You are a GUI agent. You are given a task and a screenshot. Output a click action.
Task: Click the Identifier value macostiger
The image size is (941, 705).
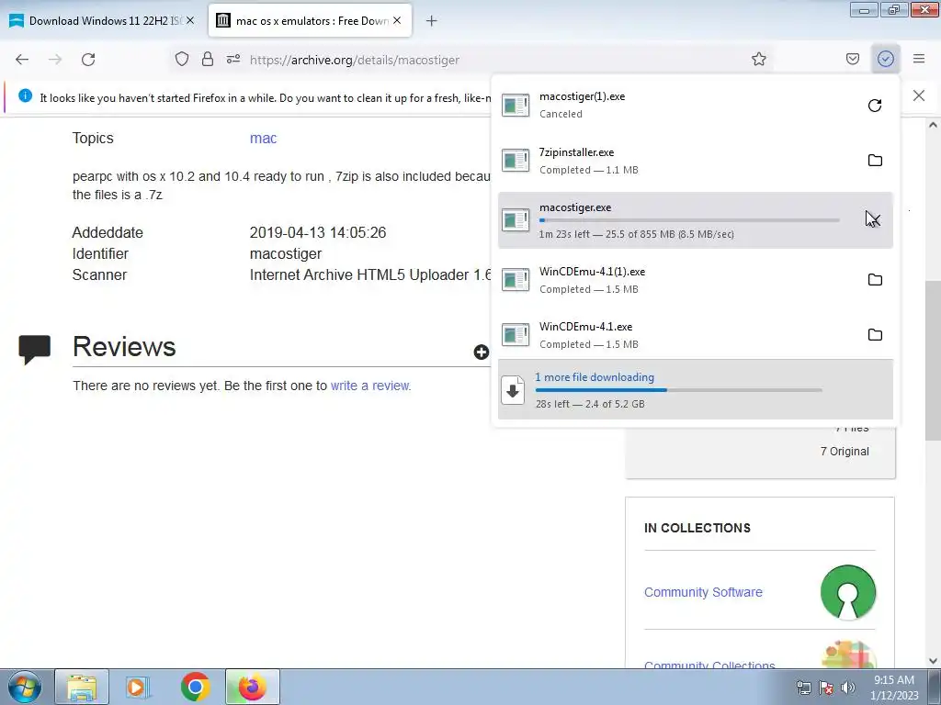click(286, 254)
